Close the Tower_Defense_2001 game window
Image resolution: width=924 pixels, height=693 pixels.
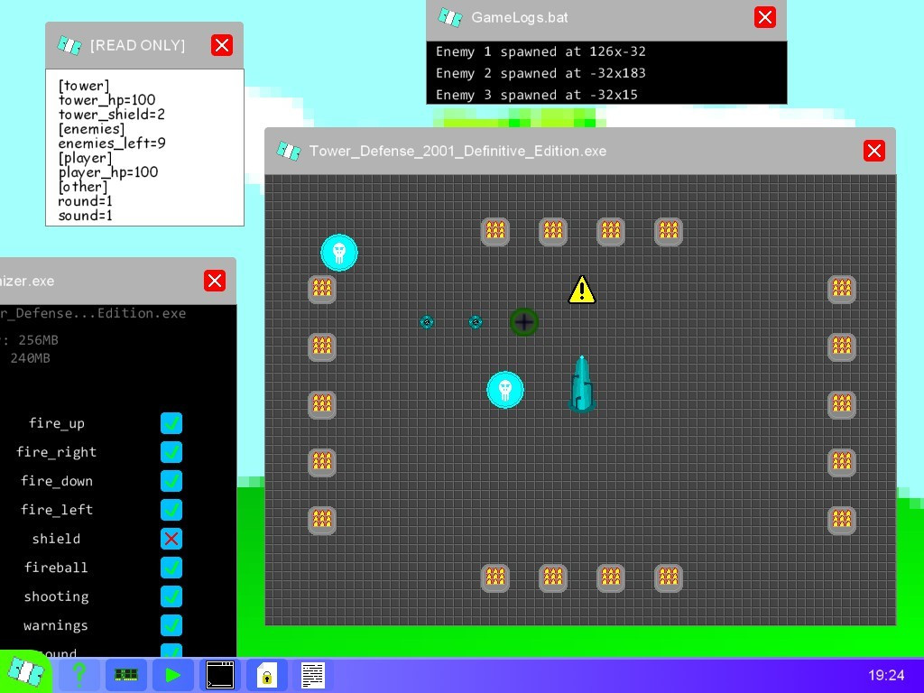click(873, 151)
